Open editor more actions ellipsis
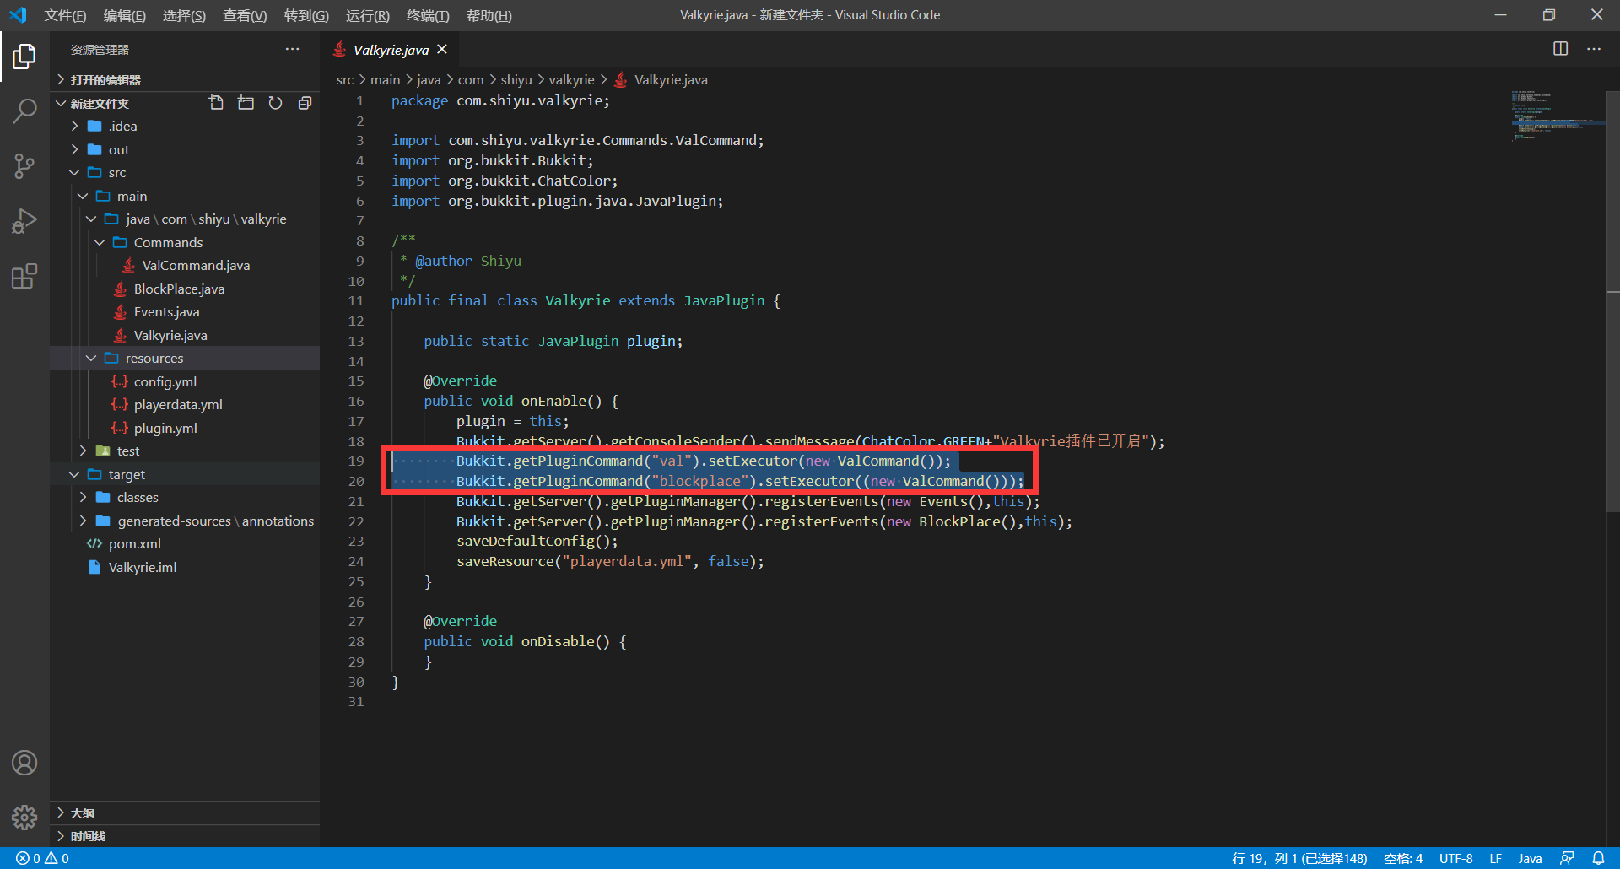This screenshot has width=1620, height=869. pos(1594,49)
